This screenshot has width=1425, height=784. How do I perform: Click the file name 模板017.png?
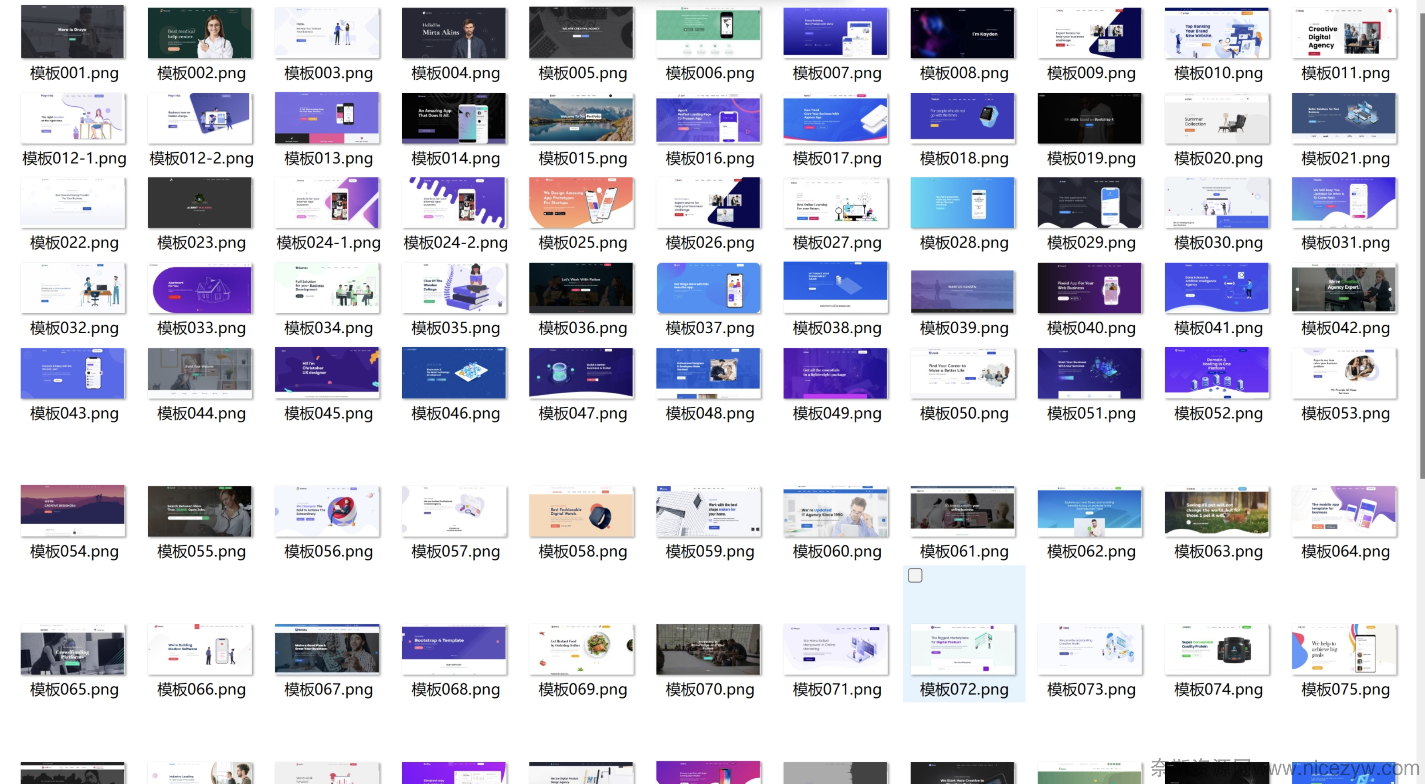837,159
